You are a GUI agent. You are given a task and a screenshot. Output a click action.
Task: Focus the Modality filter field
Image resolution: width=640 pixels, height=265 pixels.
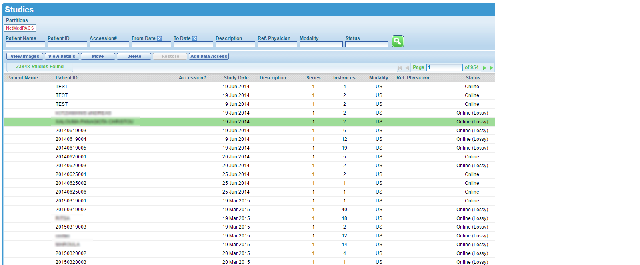[321, 44]
